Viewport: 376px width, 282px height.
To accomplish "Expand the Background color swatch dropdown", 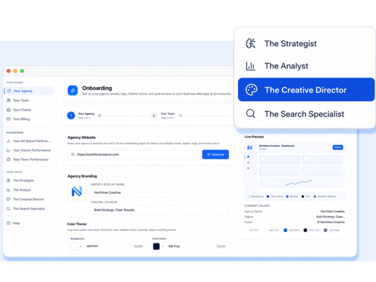I will click(81, 246).
